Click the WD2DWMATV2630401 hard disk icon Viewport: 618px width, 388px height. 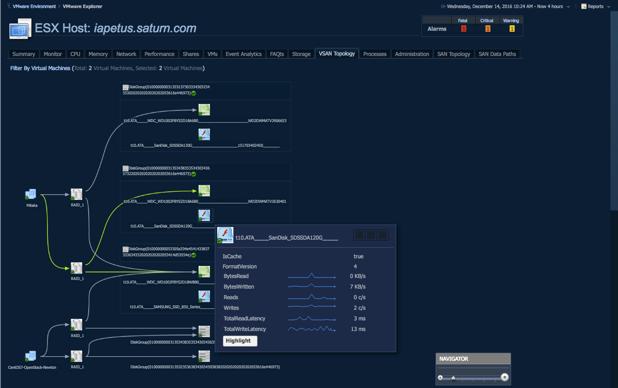[x=204, y=191]
